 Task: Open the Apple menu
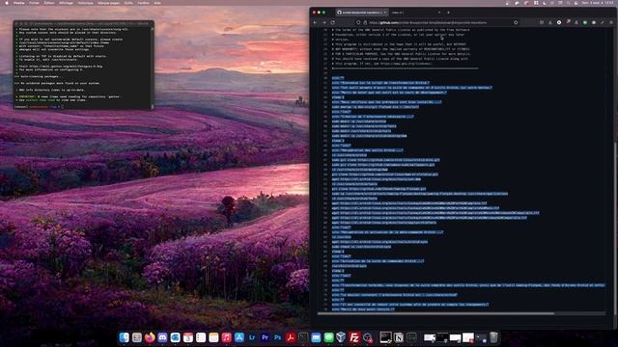tap(7, 3)
